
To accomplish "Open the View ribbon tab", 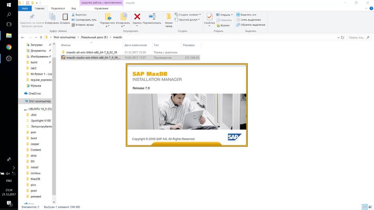I will 74,8.
